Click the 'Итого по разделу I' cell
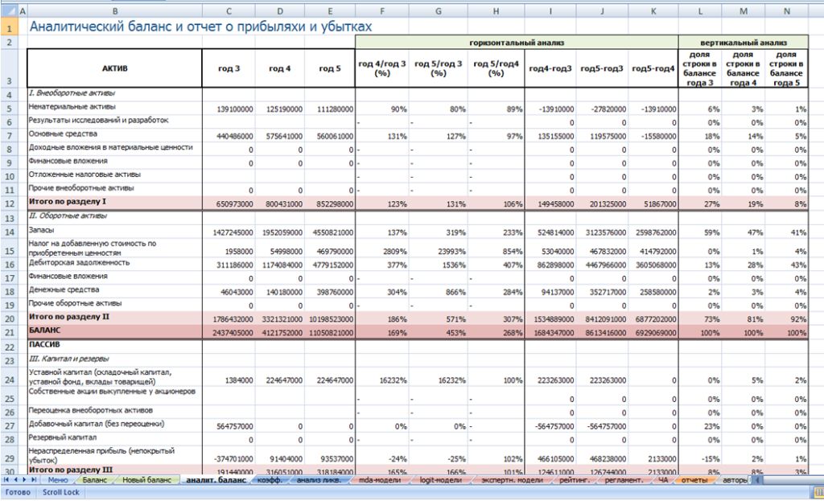This screenshot has width=824, height=501. point(114,203)
